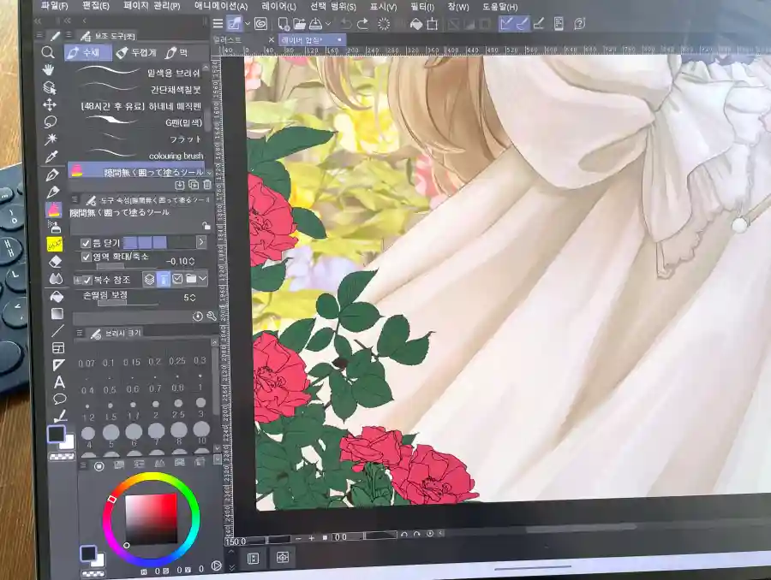Choose brush size 10 preset
Image resolution: width=771 pixels, height=580 pixels.
coord(201,432)
